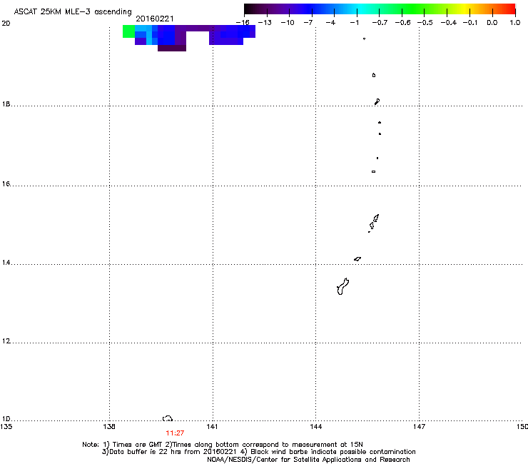Click the color bar label -10

(x=288, y=23)
